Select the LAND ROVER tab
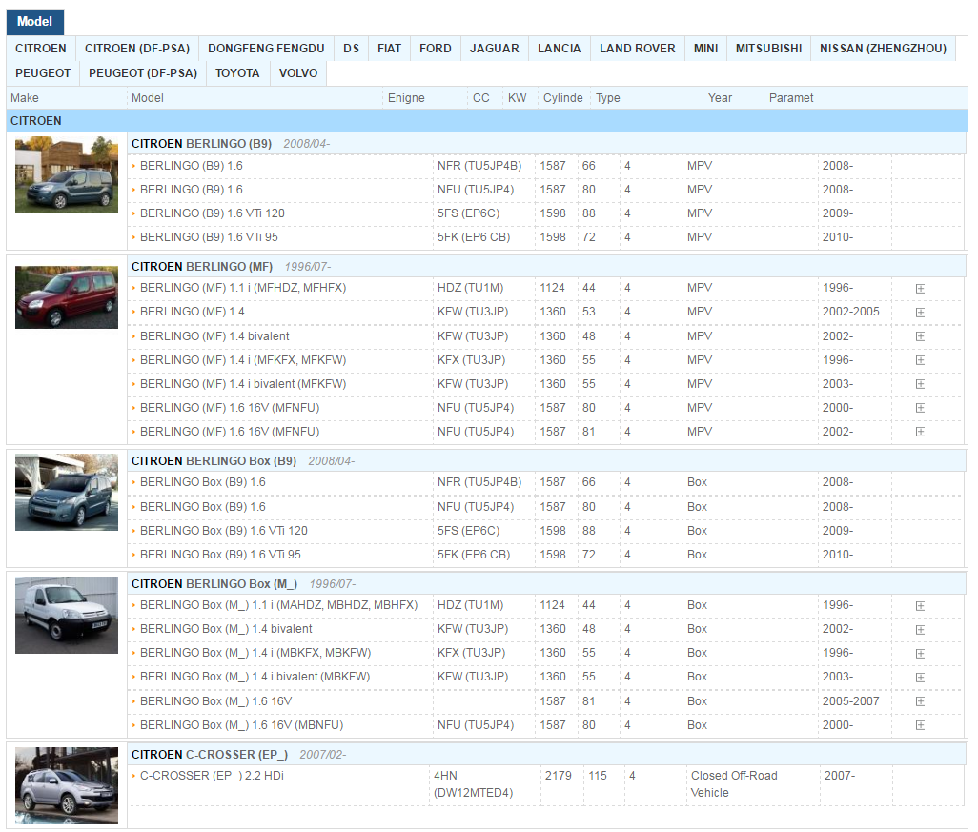Image resolution: width=978 pixels, height=832 pixels. pyautogui.click(x=638, y=49)
